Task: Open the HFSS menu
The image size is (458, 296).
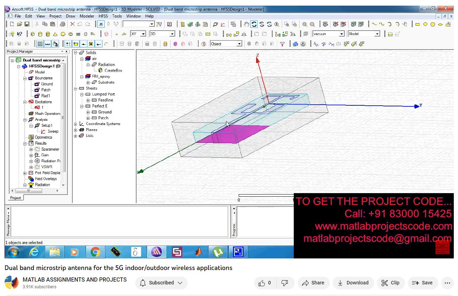Action: pos(103,16)
